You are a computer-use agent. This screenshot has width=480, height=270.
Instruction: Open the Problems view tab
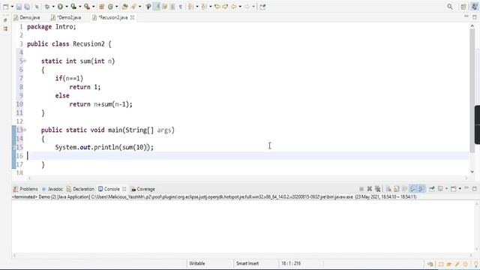pyautogui.click(x=25, y=189)
